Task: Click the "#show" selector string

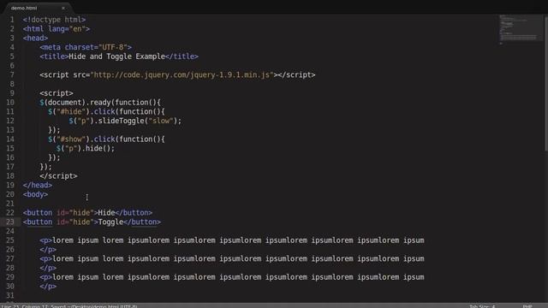Action: [71, 139]
